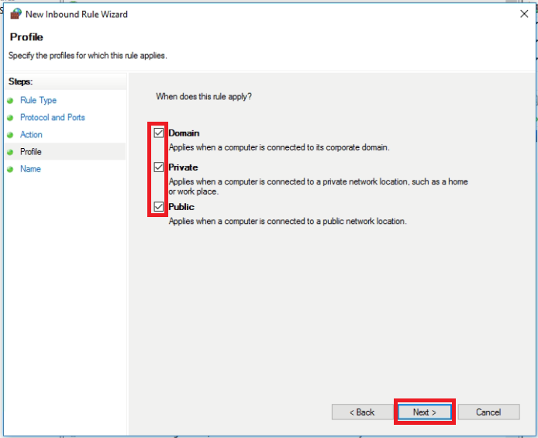Click the firewall wizard title bar icon
This screenshot has height=438, width=538.
click(15, 14)
